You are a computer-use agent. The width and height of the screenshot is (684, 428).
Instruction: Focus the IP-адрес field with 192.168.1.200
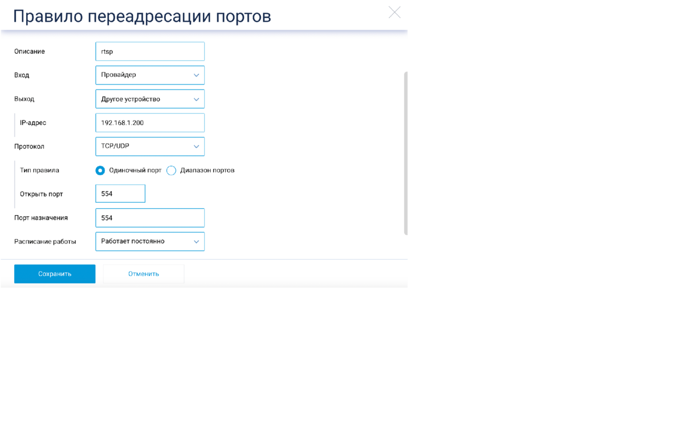pyautogui.click(x=150, y=122)
